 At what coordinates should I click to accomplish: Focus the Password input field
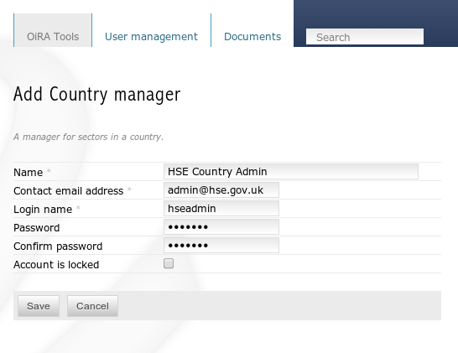[x=221, y=227]
